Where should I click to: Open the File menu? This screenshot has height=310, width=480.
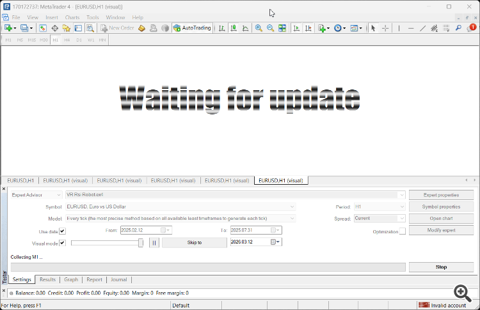pyautogui.click(x=16, y=17)
